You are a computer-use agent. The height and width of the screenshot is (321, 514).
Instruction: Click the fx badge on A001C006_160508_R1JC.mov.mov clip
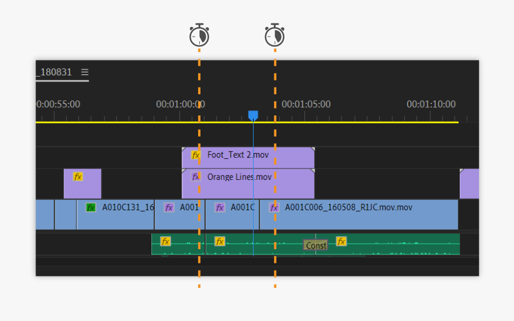click(274, 207)
